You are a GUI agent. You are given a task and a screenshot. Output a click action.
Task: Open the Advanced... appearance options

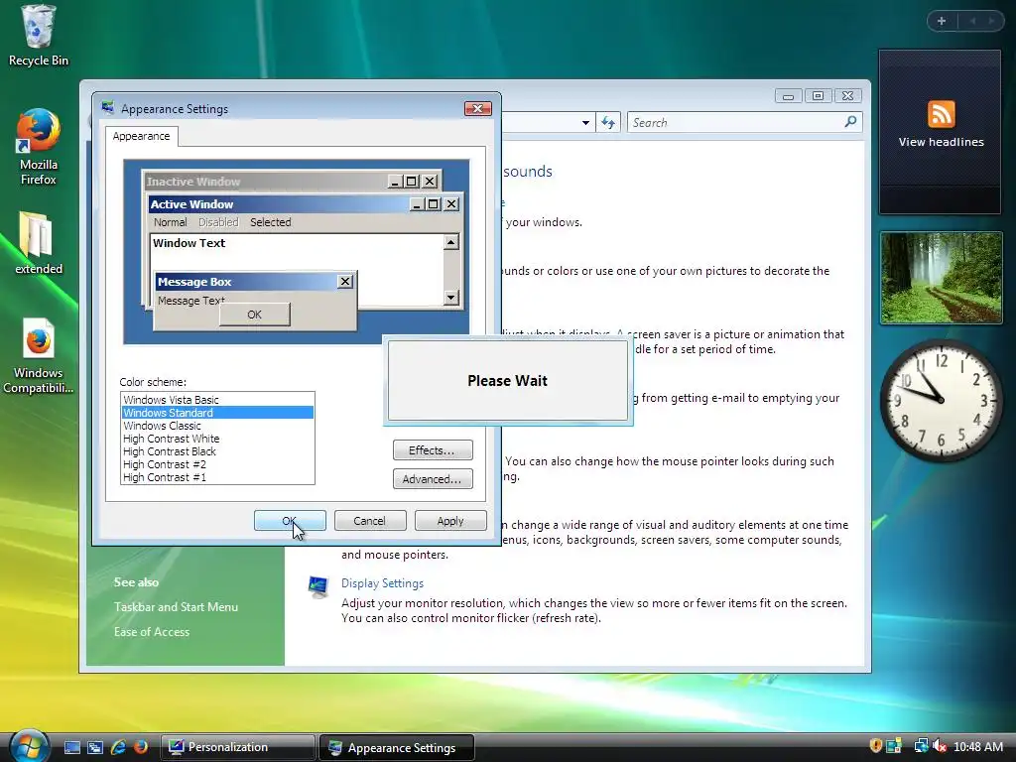click(433, 479)
